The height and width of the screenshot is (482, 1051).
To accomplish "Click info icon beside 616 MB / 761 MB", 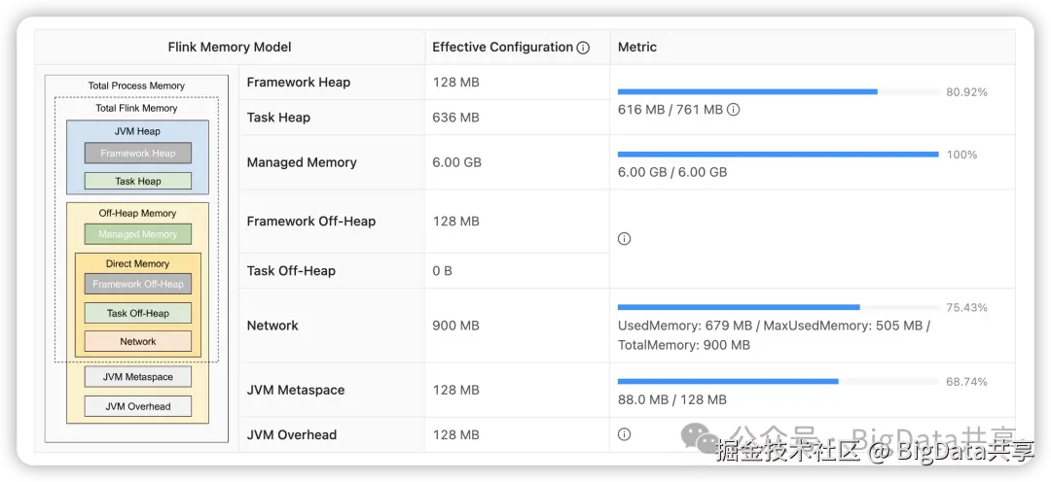I will coord(734,110).
